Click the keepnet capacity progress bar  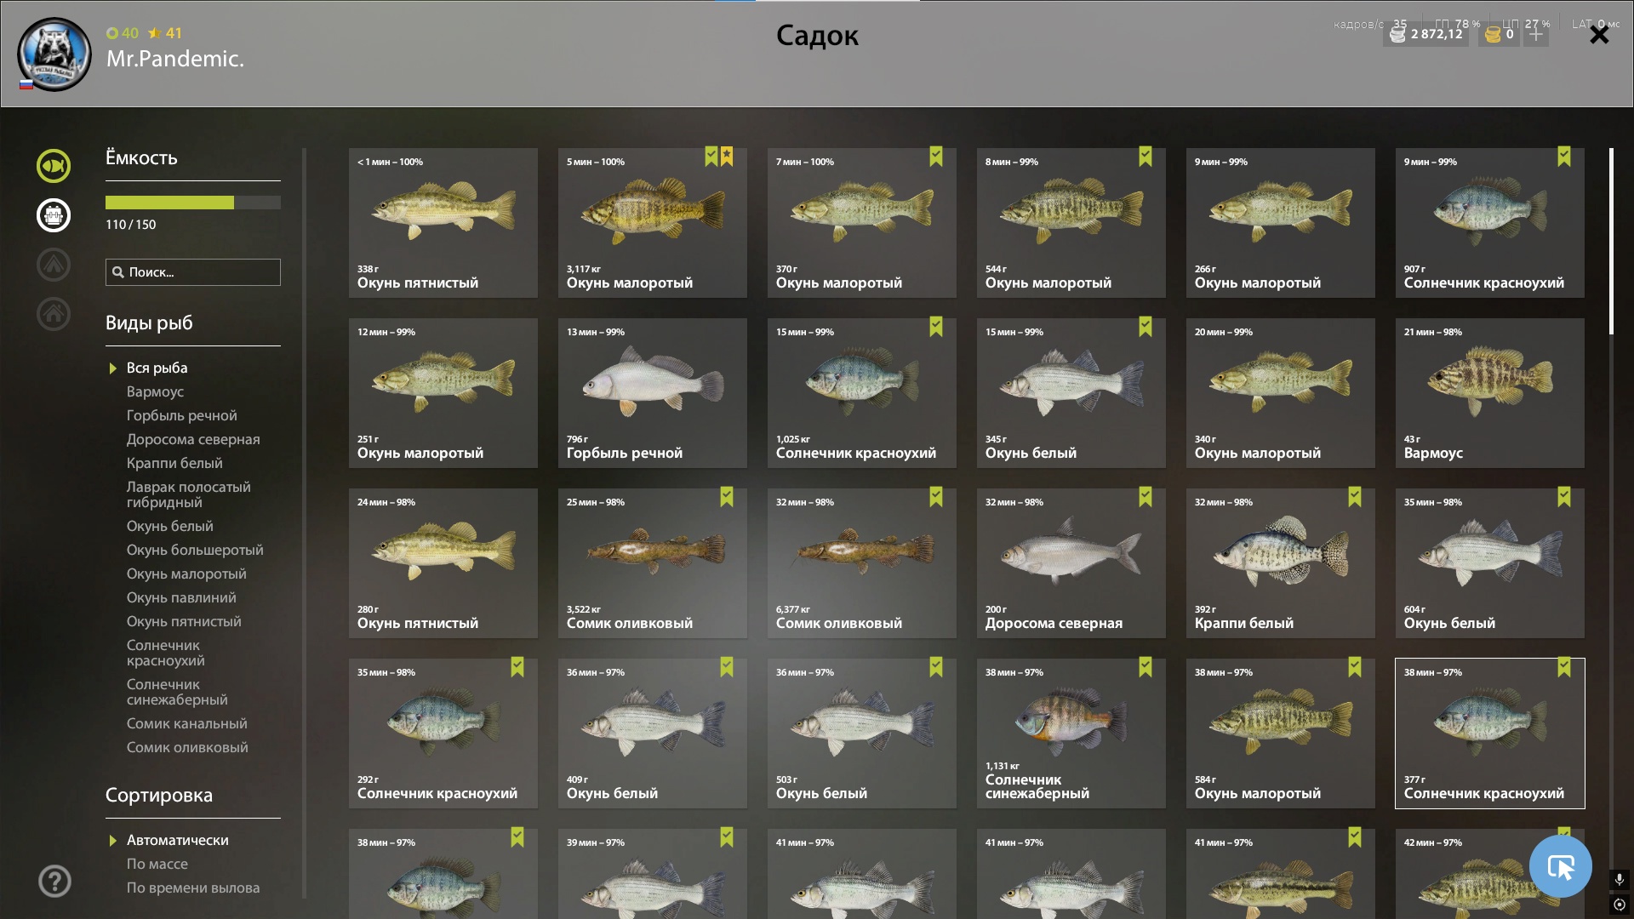pyautogui.click(x=193, y=203)
